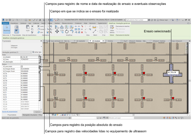Open the Arquitetura ribbon tab

[x=14, y=23]
